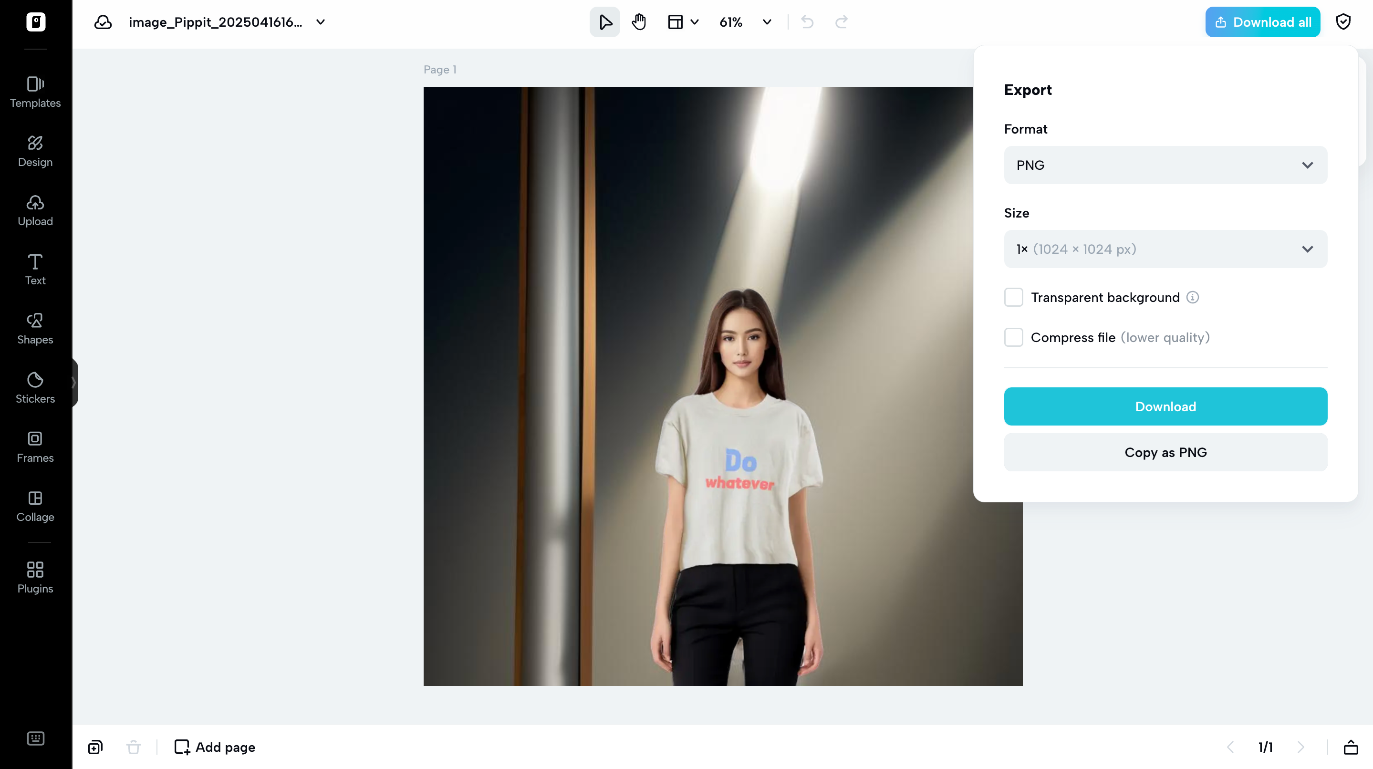The image size is (1373, 769).
Task: Delete the current page
Action: point(133,747)
